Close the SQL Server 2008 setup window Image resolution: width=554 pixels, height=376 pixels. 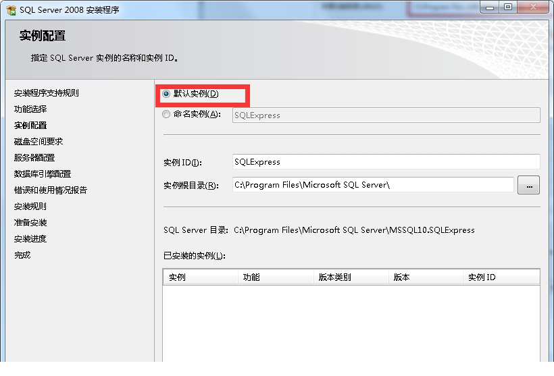tap(534, 7)
